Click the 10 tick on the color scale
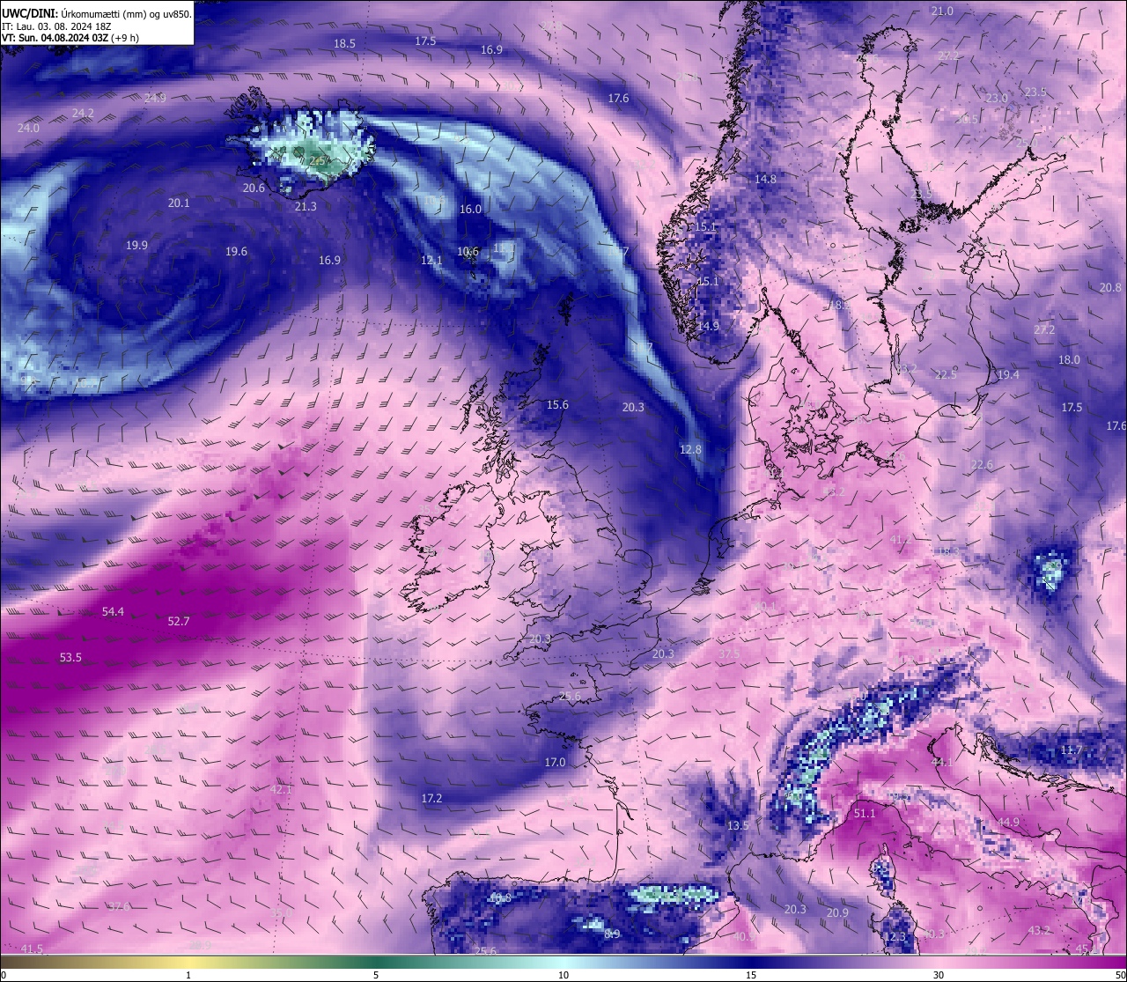Image resolution: width=1127 pixels, height=982 pixels. [x=563, y=975]
